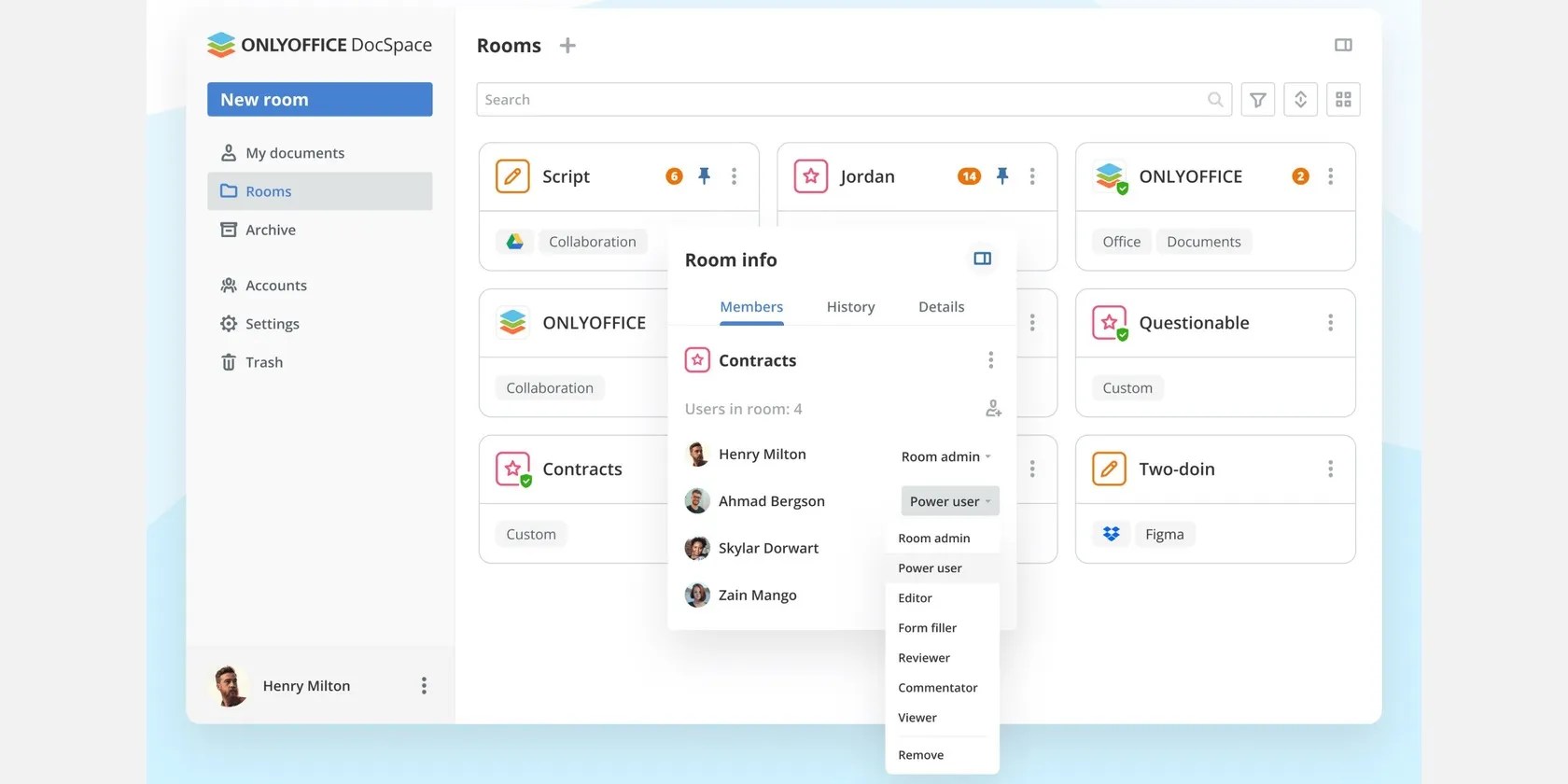Click the Script room pencil icon
1568x784 pixels.
(512, 176)
